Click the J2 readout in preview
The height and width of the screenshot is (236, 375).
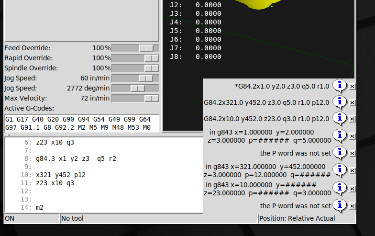[x=196, y=5]
